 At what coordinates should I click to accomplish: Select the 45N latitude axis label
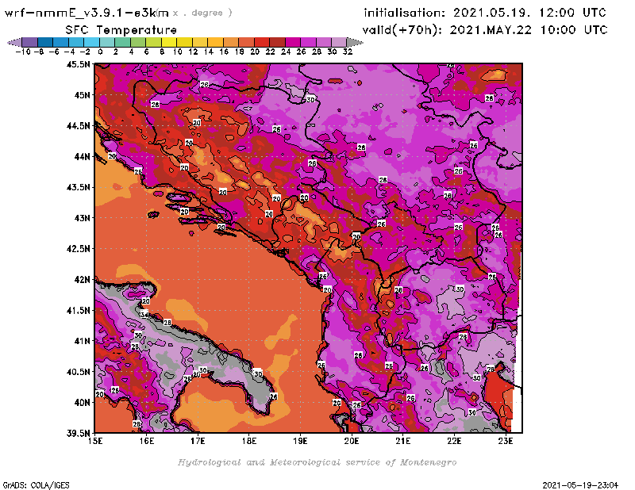click(82, 95)
